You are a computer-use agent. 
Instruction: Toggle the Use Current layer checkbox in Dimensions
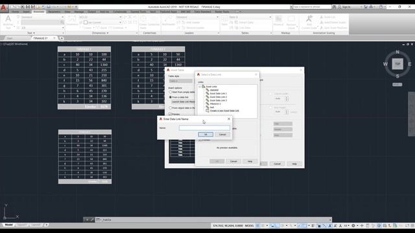click(x=86, y=23)
